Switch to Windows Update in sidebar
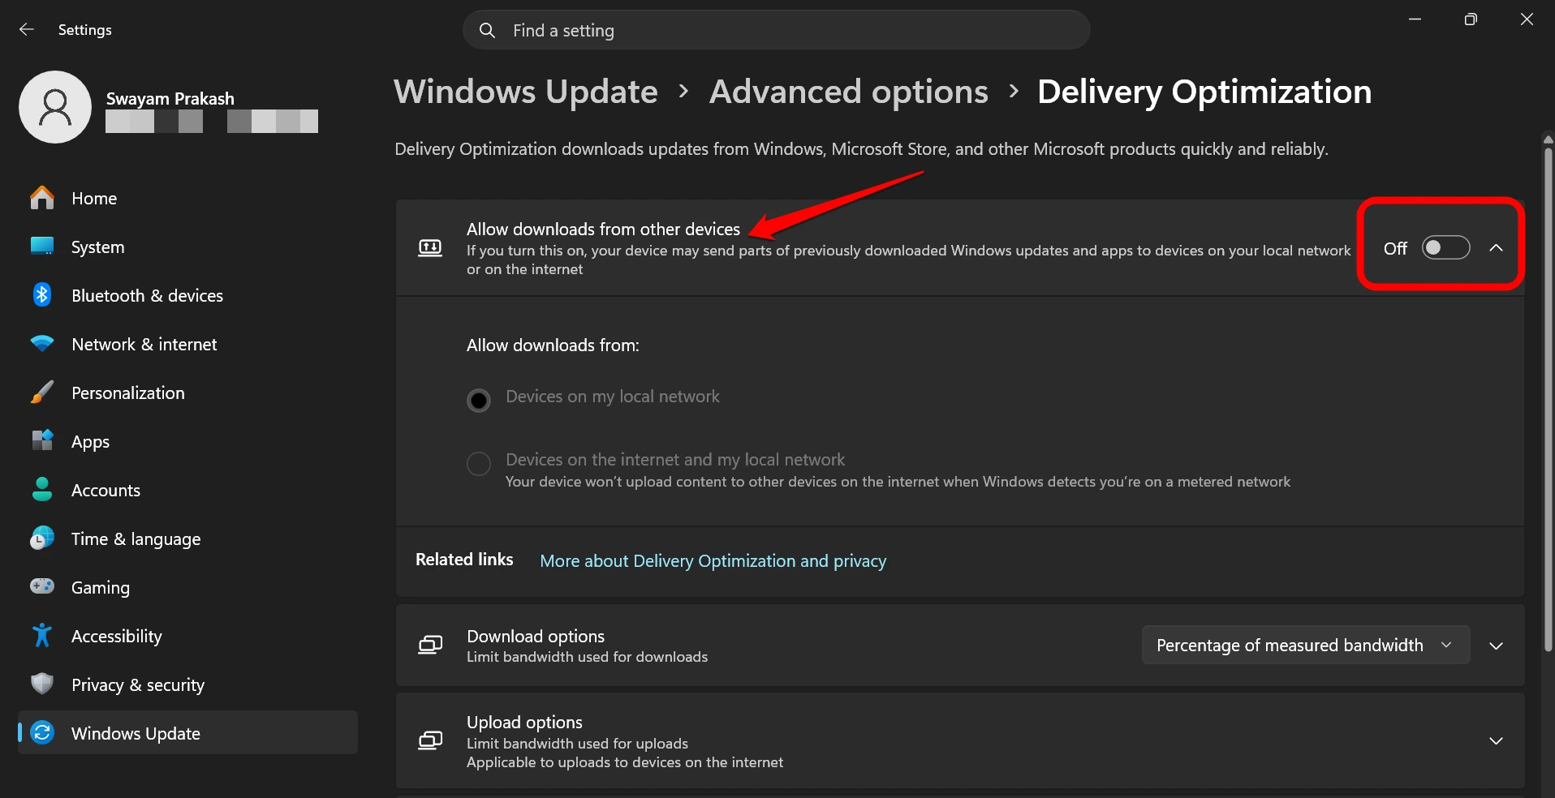 (135, 732)
